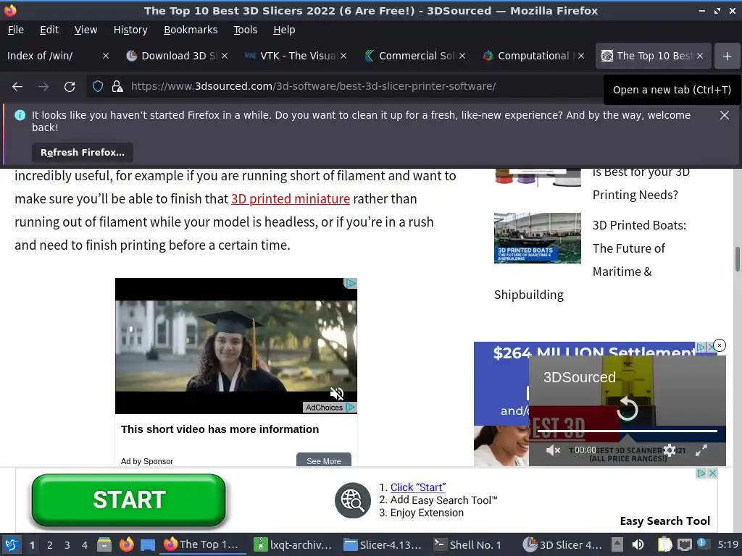The image size is (742, 556).
Task: Open the Tools menu
Action: click(x=245, y=30)
